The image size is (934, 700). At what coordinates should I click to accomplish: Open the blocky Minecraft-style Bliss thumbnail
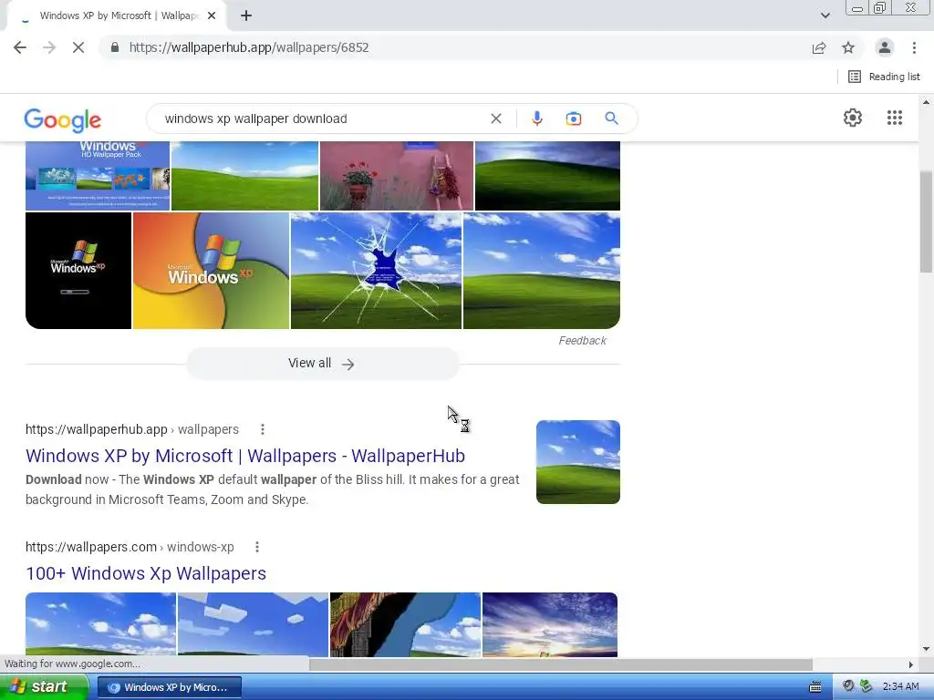click(254, 624)
